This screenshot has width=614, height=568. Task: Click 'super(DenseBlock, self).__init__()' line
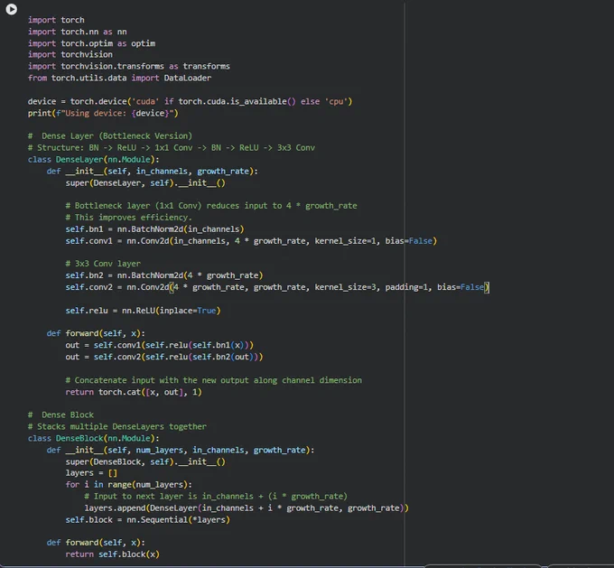(145, 461)
